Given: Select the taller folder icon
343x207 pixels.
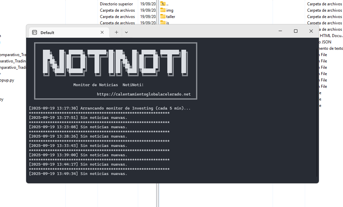Looking at the screenshot, I should click(163, 17).
